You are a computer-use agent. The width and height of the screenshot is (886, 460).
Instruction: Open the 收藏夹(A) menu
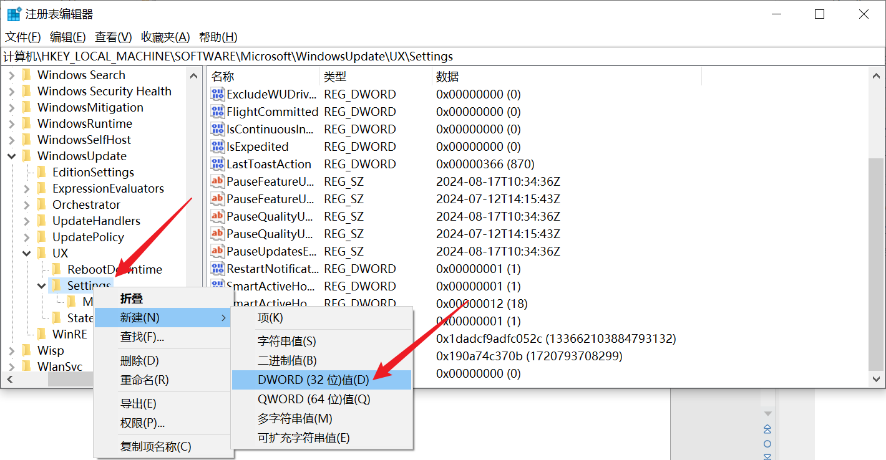[x=165, y=37]
